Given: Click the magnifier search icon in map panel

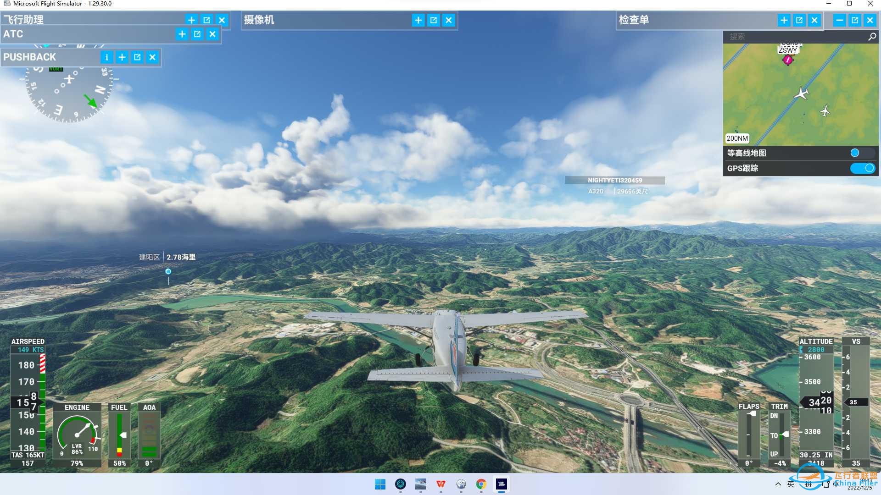Looking at the screenshot, I should (x=872, y=37).
